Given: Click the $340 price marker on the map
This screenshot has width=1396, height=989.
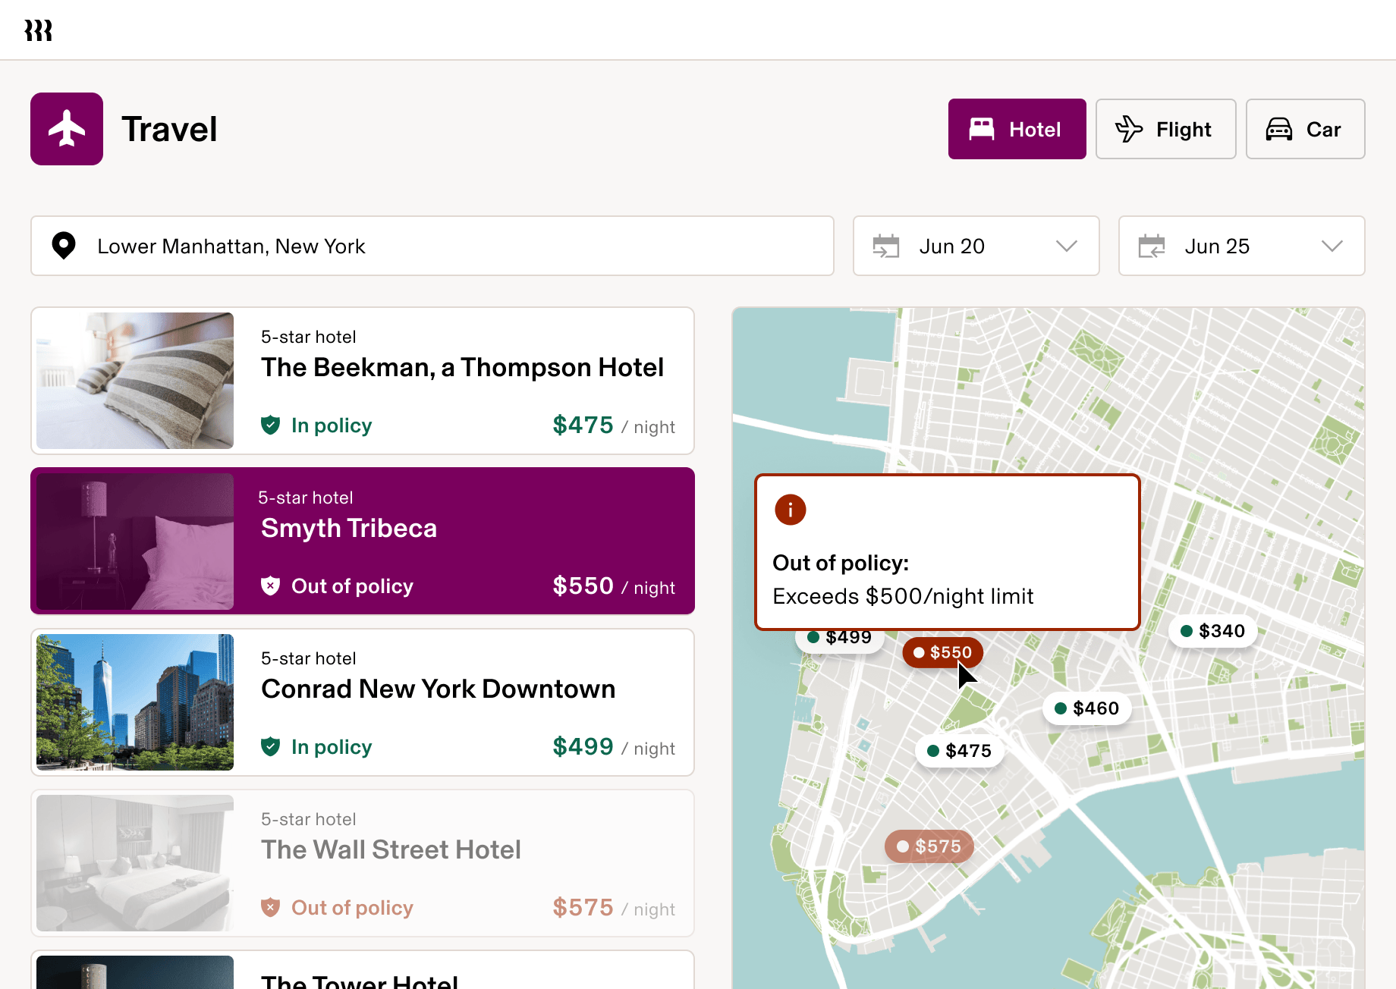Looking at the screenshot, I should 1212,630.
